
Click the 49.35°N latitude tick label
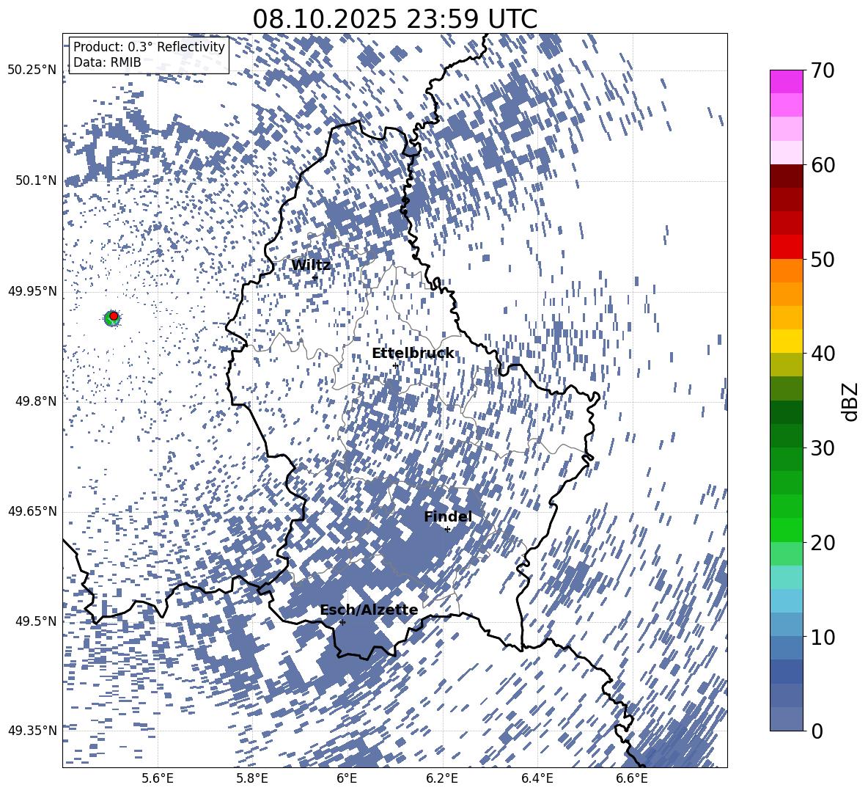(x=32, y=731)
